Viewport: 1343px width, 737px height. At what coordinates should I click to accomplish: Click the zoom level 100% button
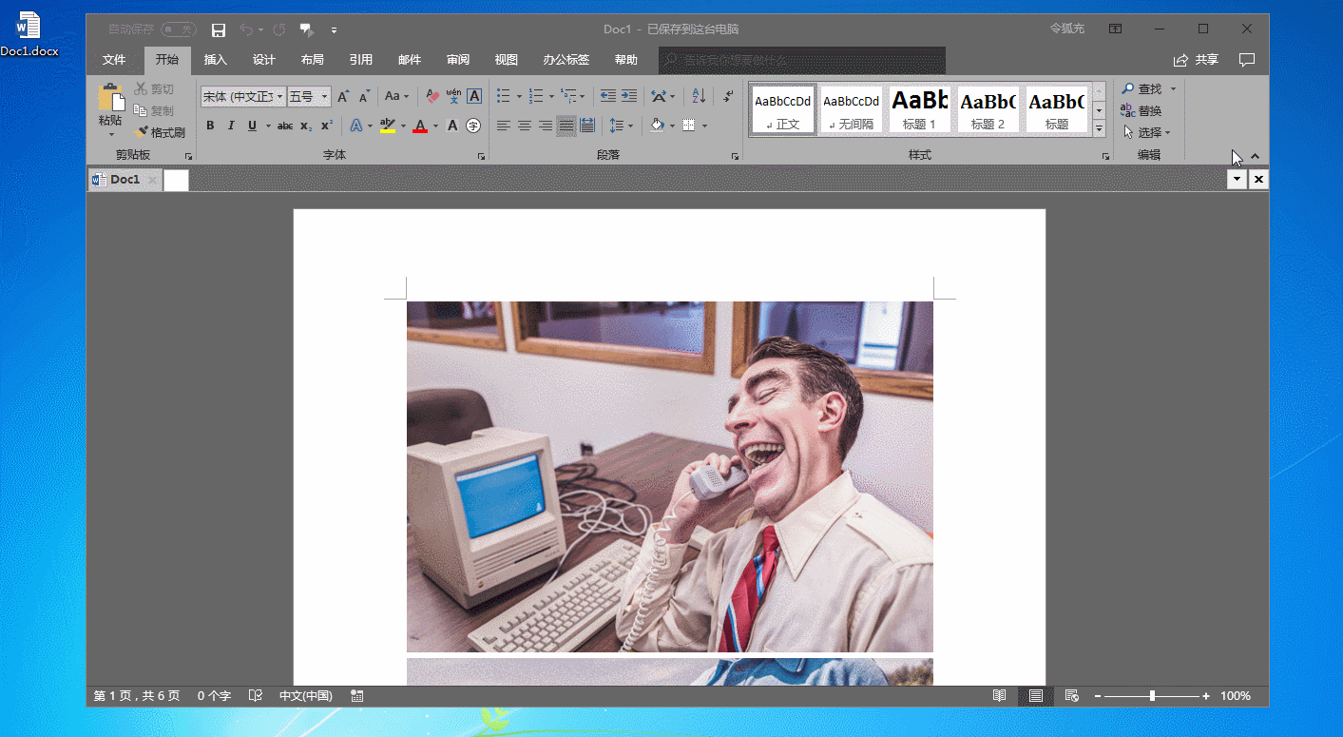[1236, 696]
